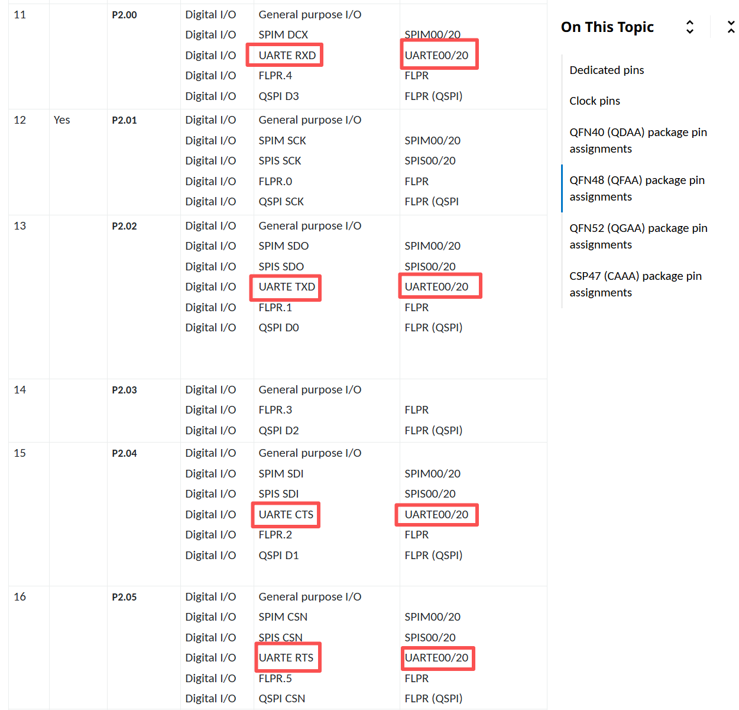Open QFN40 (QDAA) package pin assignments

click(638, 140)
